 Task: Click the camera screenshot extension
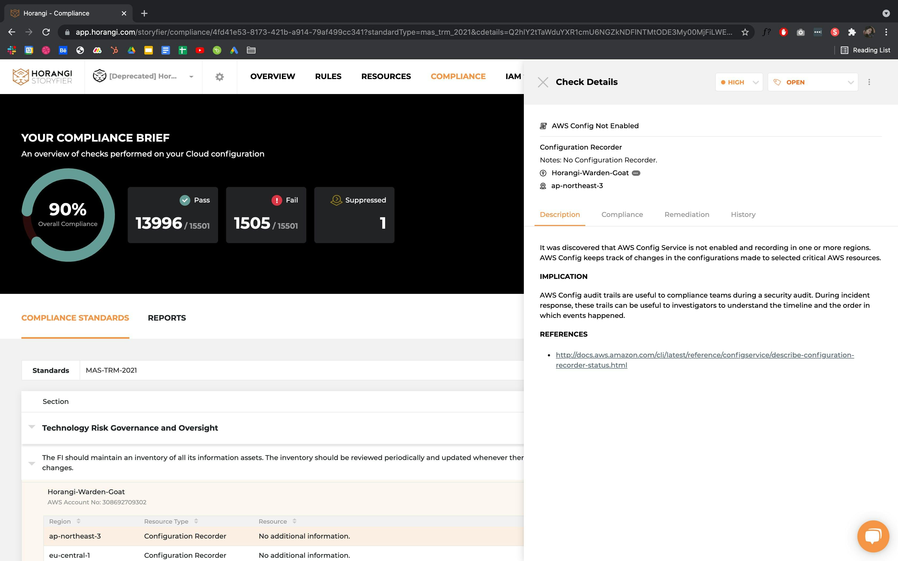[801, 32]
